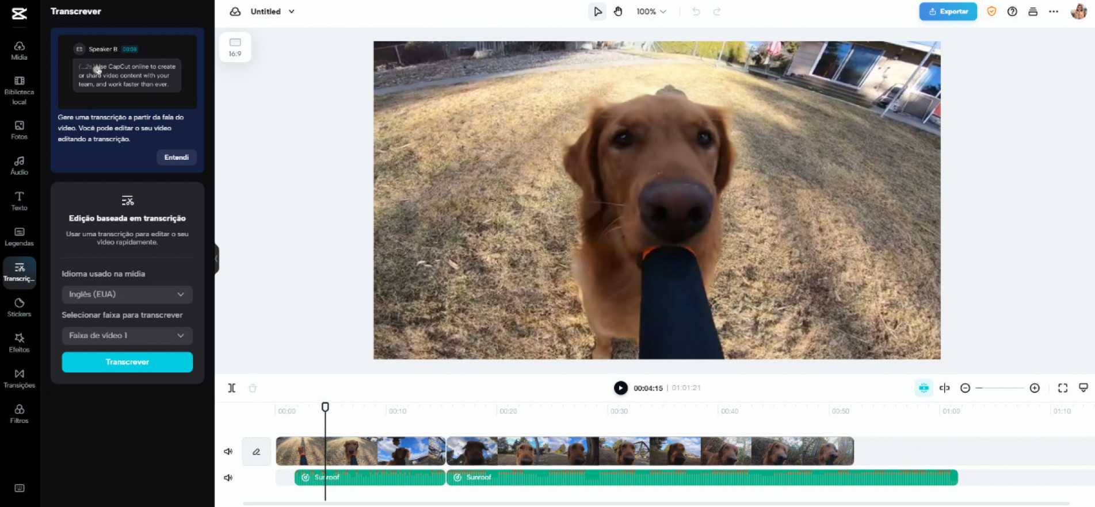Open the Stickers panel
Viewport: 1095px width, 507px height.
[x=19, y=308]
